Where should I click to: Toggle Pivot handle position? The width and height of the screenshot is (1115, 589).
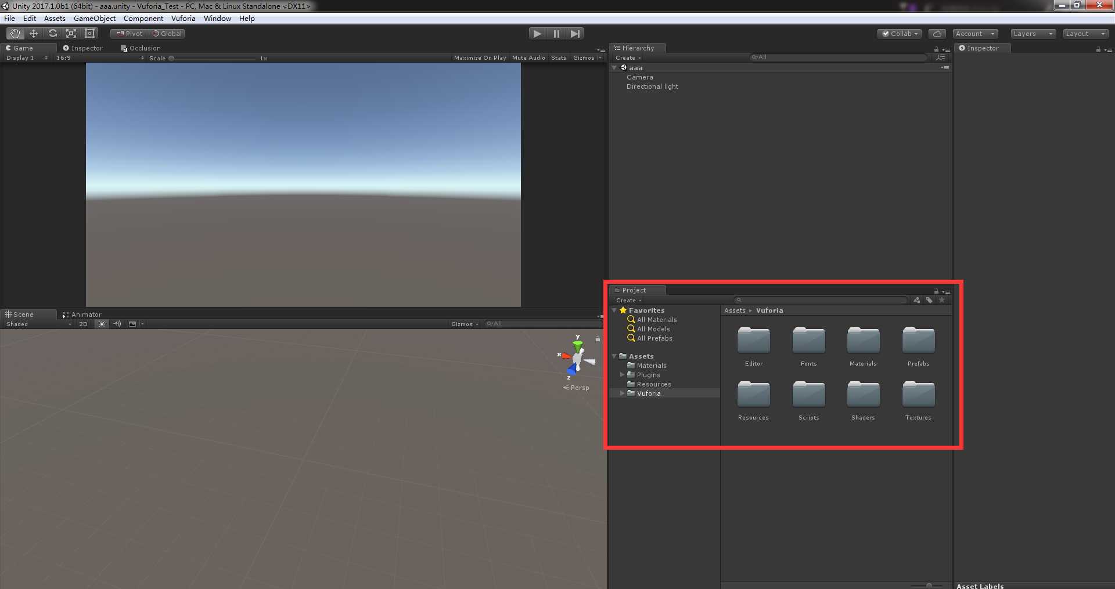[130, 34]
